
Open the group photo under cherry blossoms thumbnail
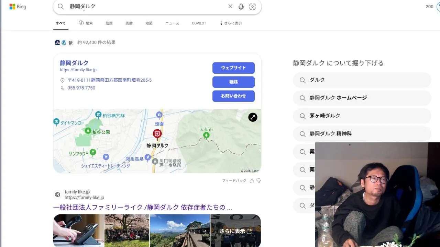click(x=127, y=231)
